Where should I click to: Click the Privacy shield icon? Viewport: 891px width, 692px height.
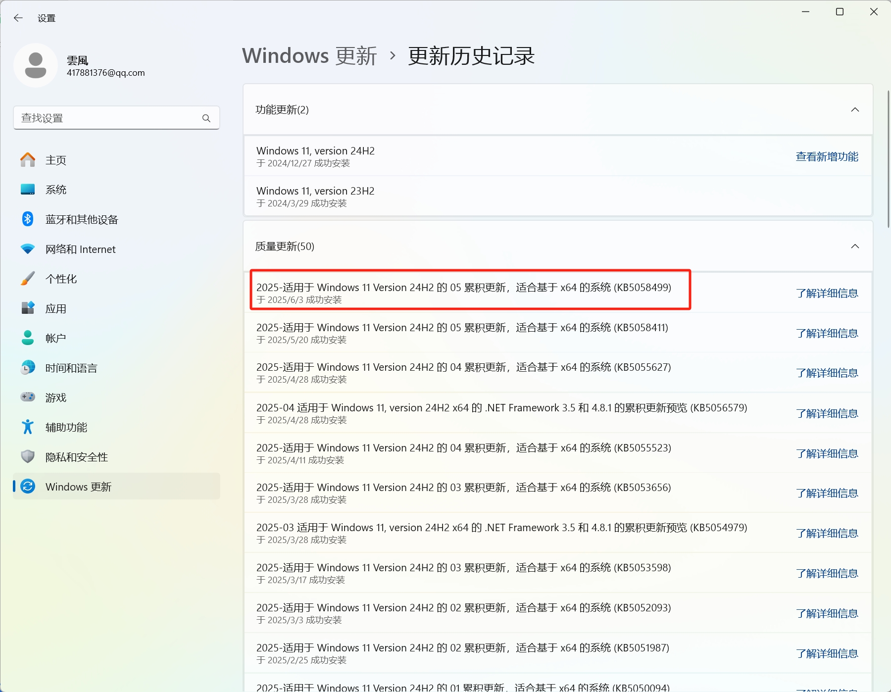(x=28, y=456)
